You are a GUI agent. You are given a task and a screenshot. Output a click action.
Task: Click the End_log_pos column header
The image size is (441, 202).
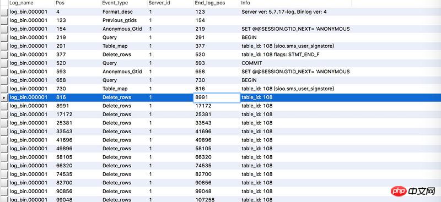coord(217,3)
